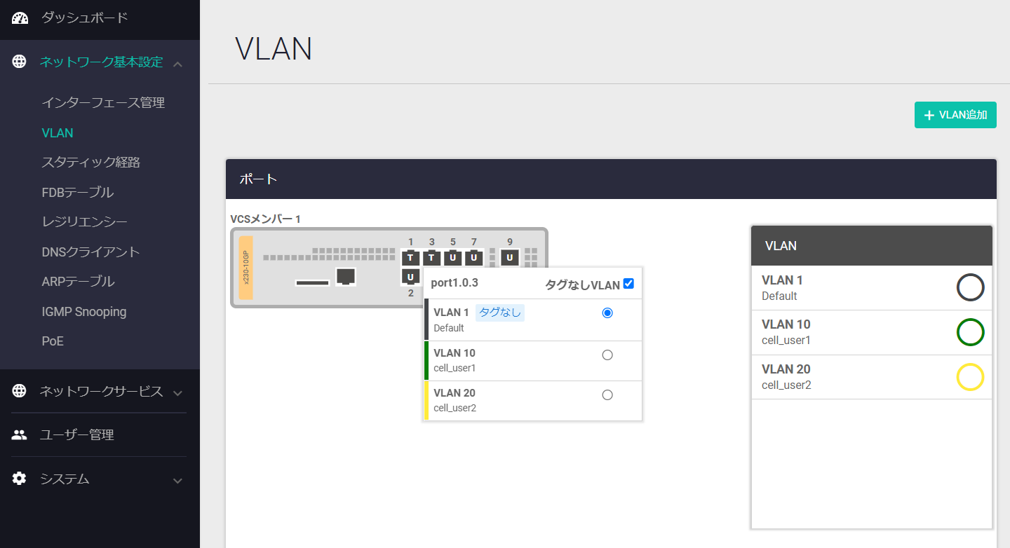The width and height of the screenshot is (1010, 548).
Task: Click the システム menu label
Action: pyautogui.click(x=65, y=479)
